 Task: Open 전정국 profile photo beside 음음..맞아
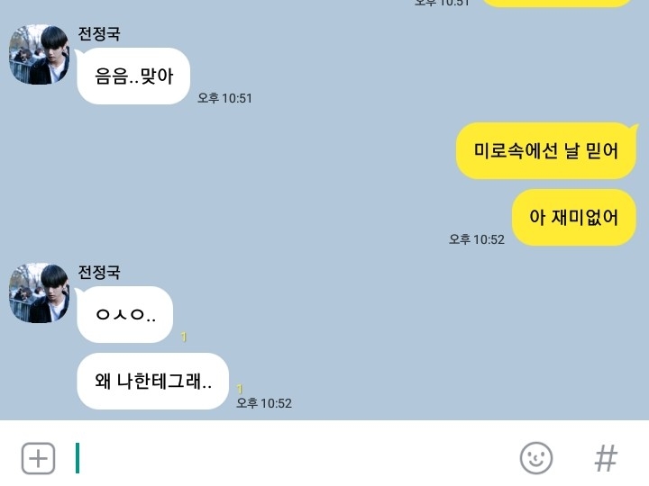(40, 54)
